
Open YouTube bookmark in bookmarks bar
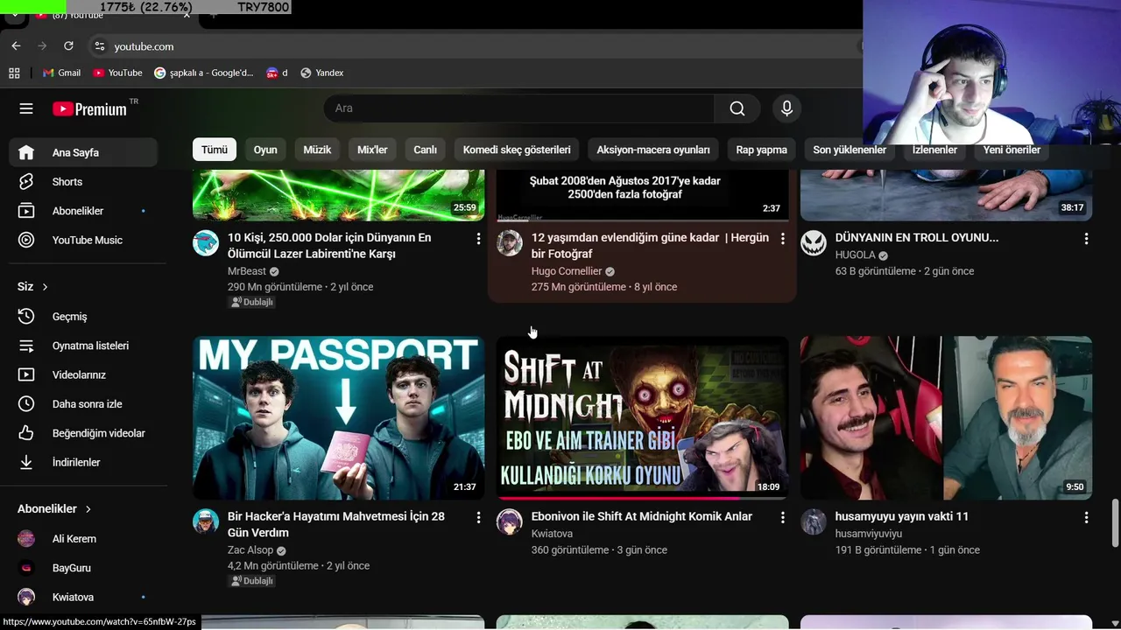[117, 73]
